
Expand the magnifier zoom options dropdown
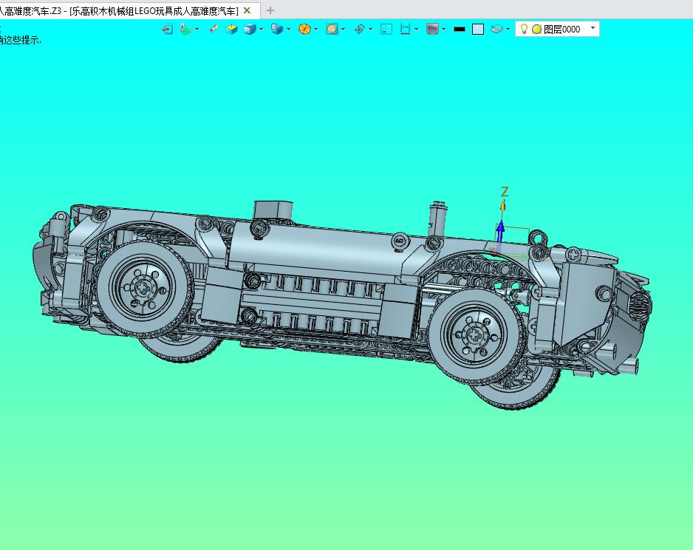tap(344, 29)
